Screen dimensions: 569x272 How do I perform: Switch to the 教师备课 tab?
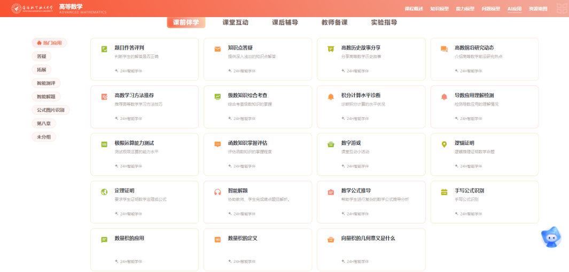click(x=334, y=22)
